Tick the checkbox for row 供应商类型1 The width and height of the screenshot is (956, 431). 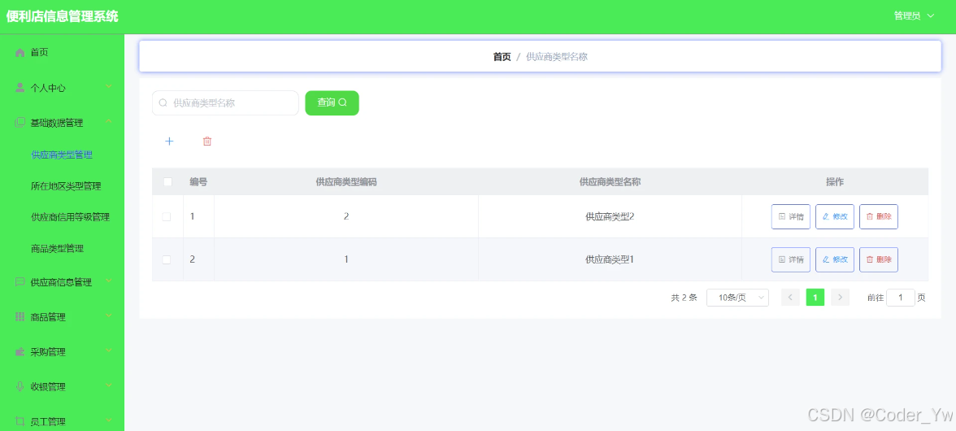tap(167, 259)
